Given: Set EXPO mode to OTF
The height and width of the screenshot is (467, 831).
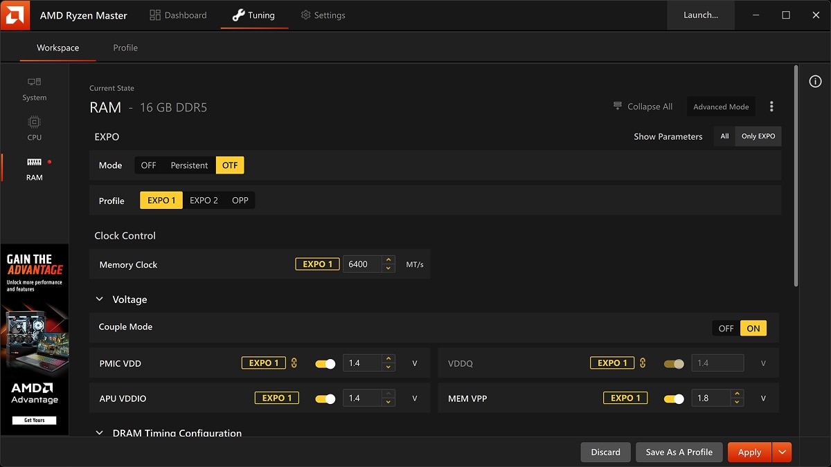Looking at the screenshot, I should [x=230, y=165].
